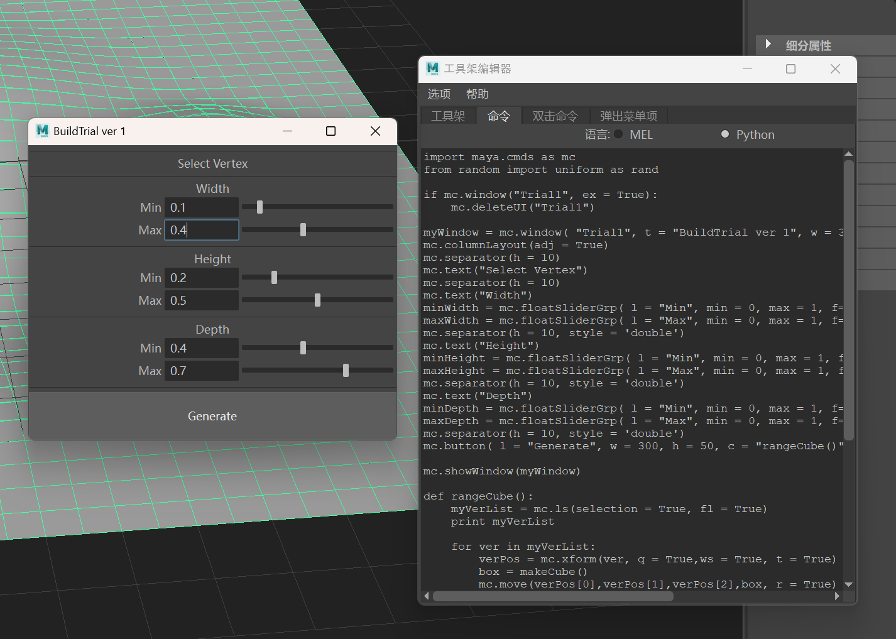896x639 pixels.
Task: Minimize the 工具架编辑器 window
Action: pyautogui.click(x=747, y=68)
